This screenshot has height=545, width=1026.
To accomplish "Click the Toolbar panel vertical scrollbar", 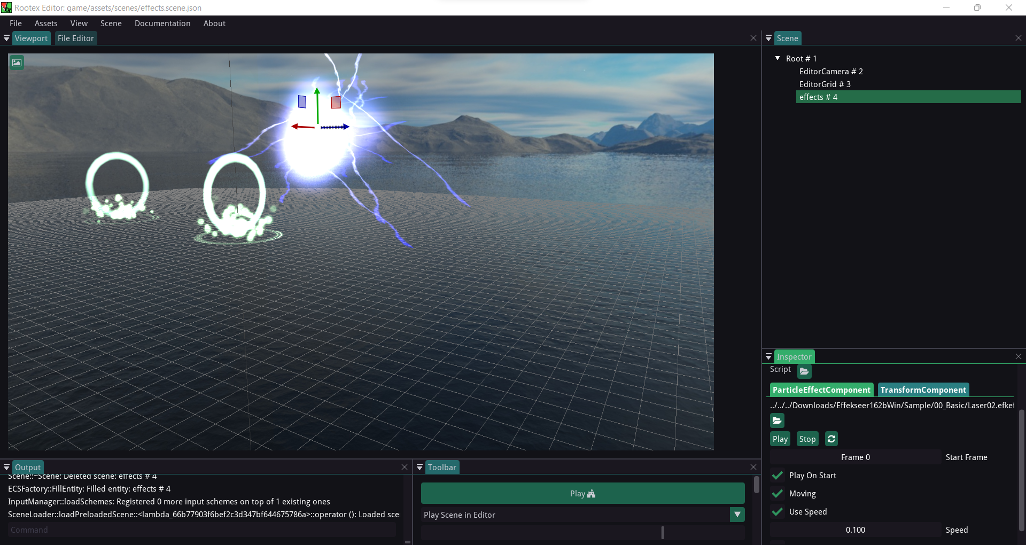I will pyautogui.click(x=756, y=485).
